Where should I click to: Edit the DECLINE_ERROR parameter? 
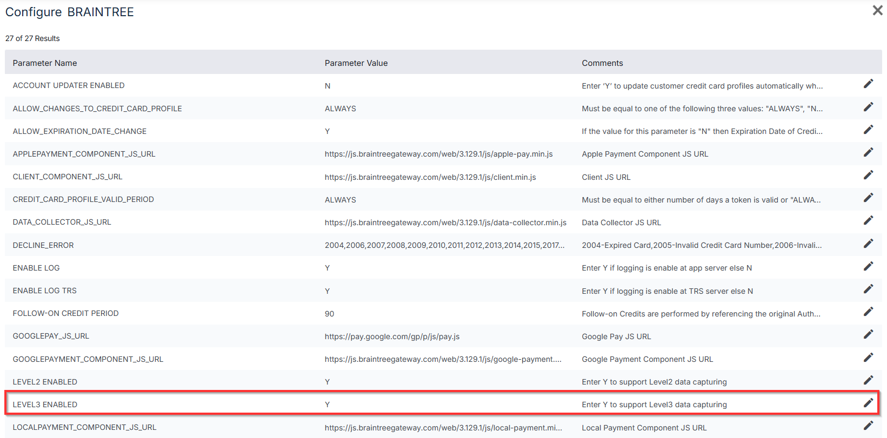[x=868, y=244]
